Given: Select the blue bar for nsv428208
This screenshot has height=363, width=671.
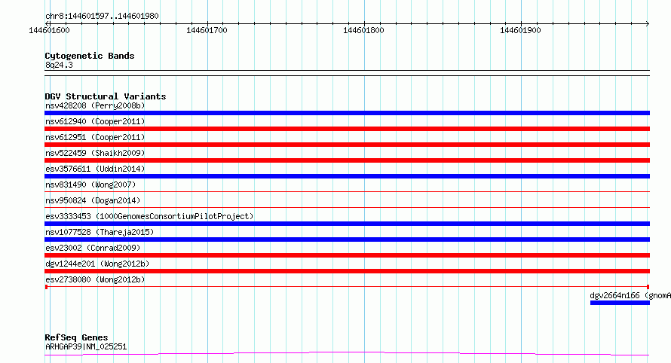Looking at the screenshot, I should click(347, 113).
